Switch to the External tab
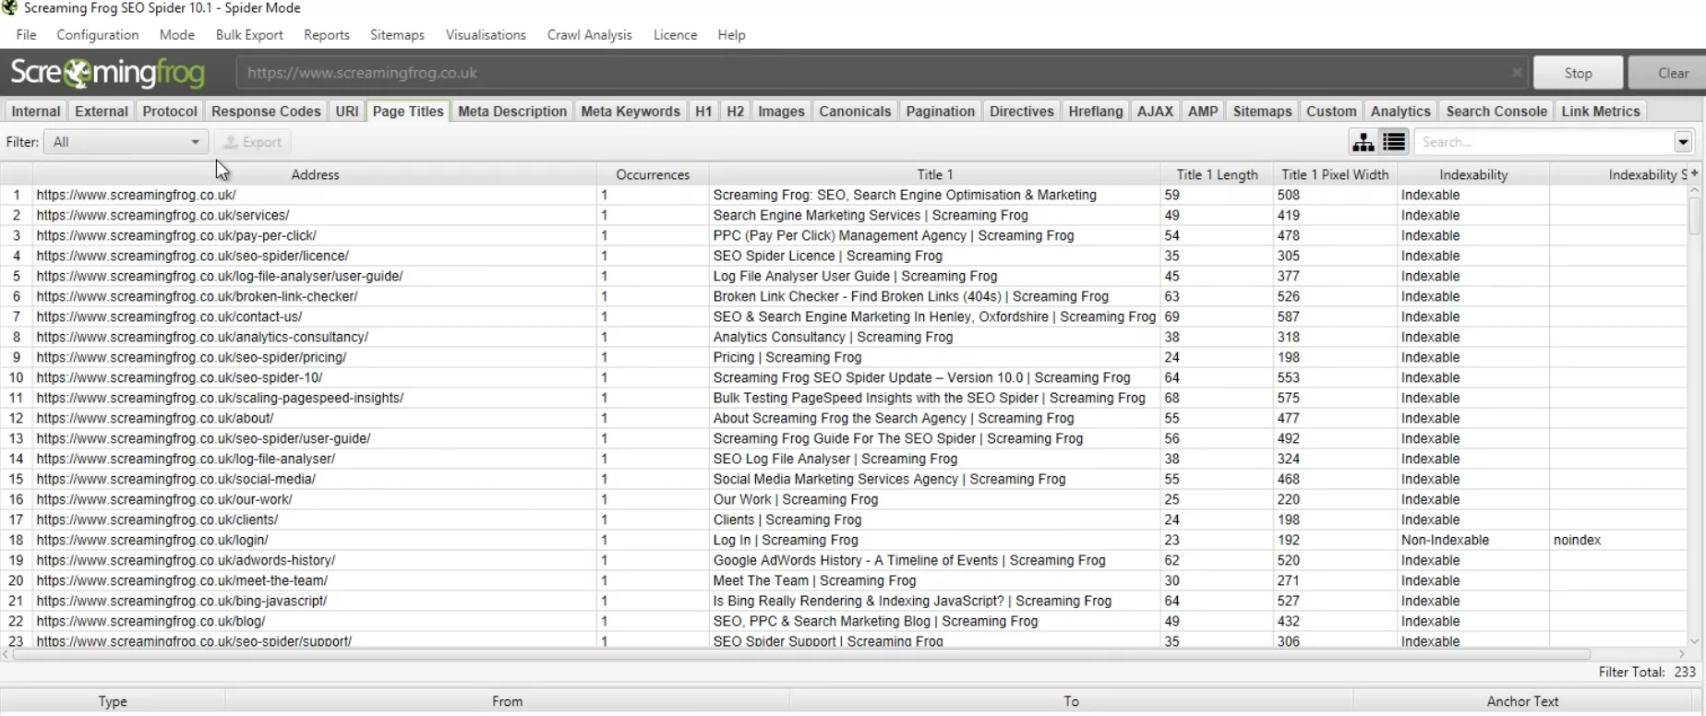 [x=101, y=111]
